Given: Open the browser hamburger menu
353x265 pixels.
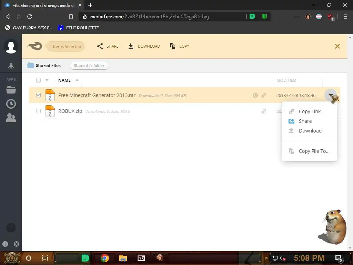Looking at the screenshot, I should coord(345,17).
